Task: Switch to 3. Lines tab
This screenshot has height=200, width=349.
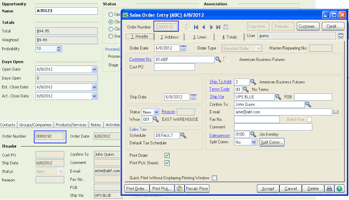Action: click(x=200, y=37)
